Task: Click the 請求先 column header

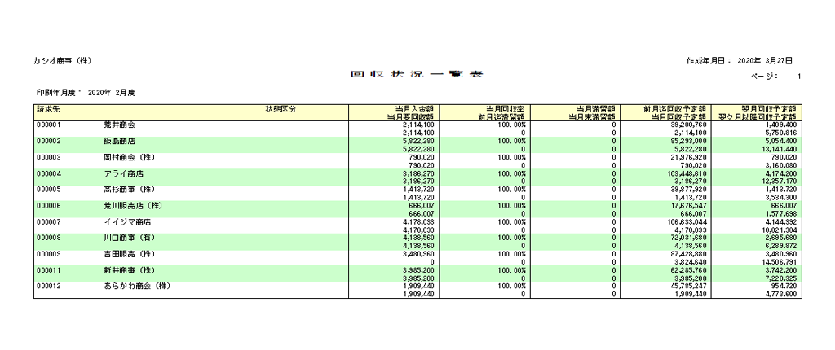Action: click(47, 108)
